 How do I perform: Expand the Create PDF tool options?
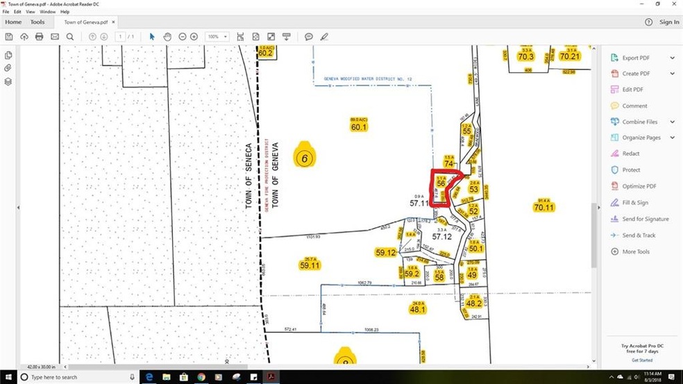tap(673, 74)
